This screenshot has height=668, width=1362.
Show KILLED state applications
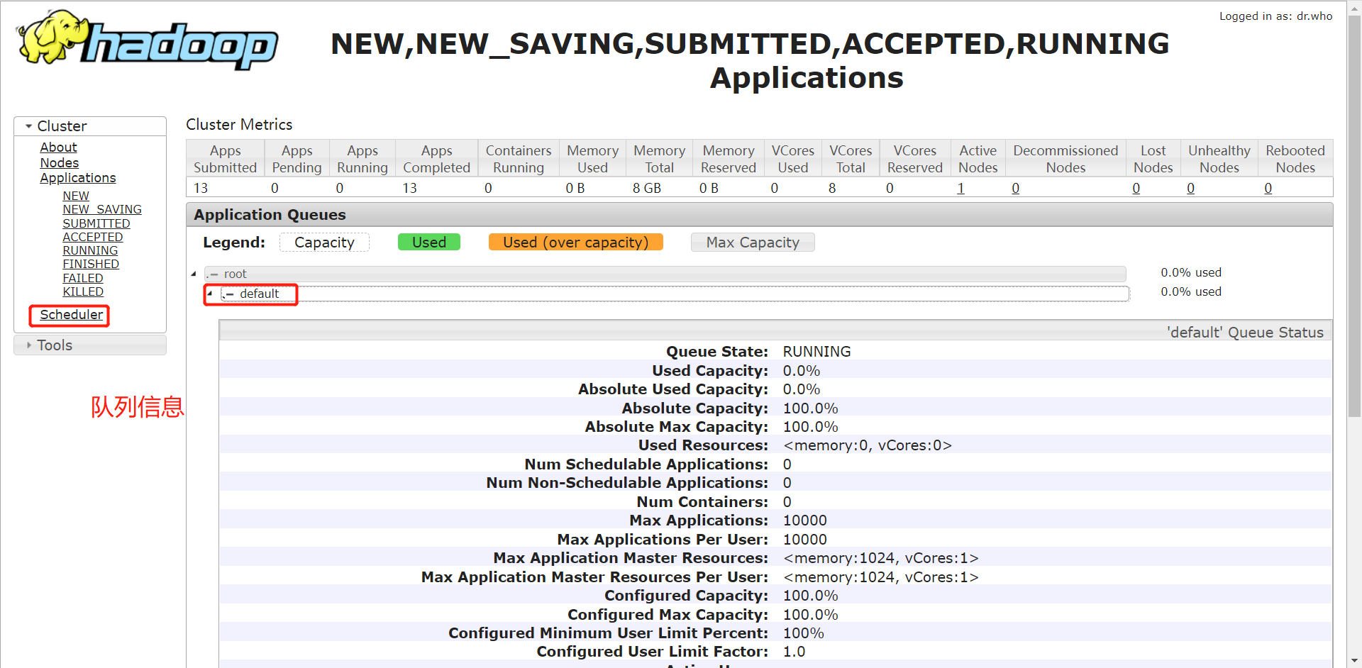[83, 291]
